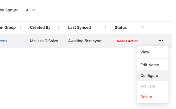Click the Melissa DiSalvo cell
Screen dimensions: 176x109
pos(44,41)
